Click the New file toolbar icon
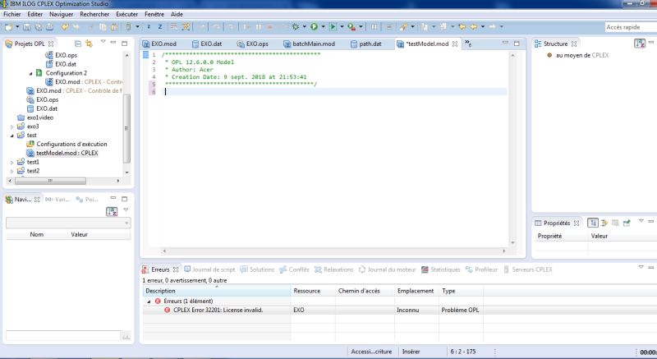The width and height of the screenshot is (657, 359). 8,27
